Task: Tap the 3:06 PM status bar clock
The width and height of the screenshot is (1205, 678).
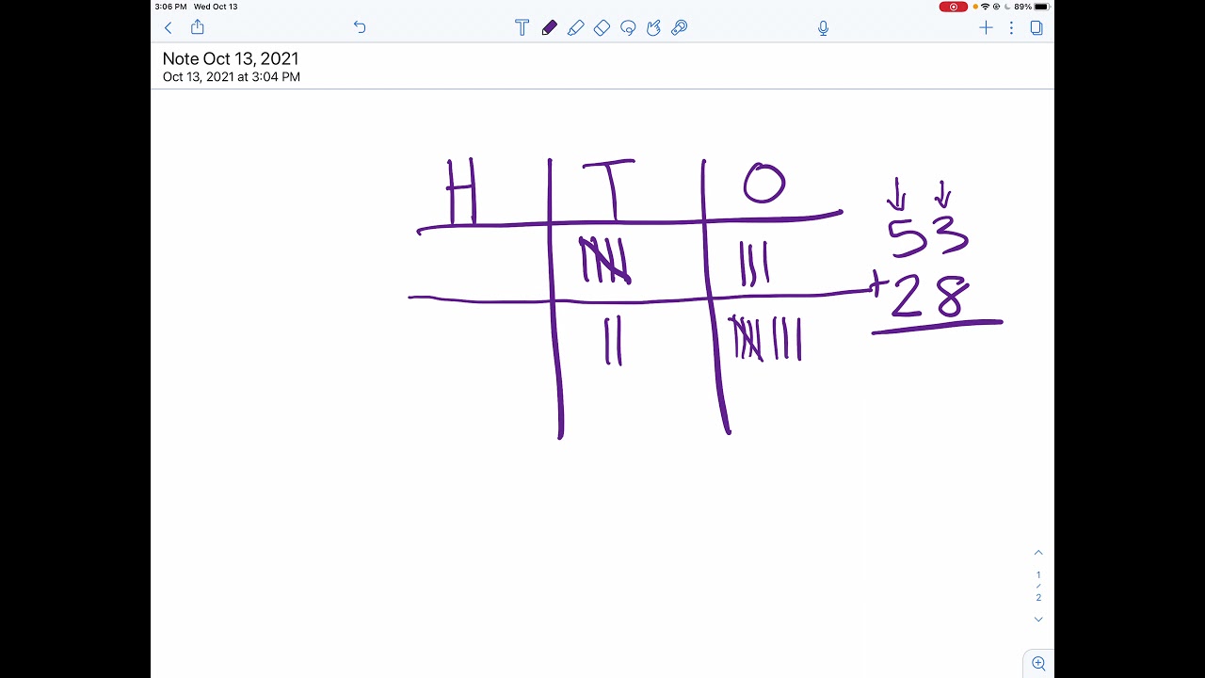Action: tap(170, 7)
